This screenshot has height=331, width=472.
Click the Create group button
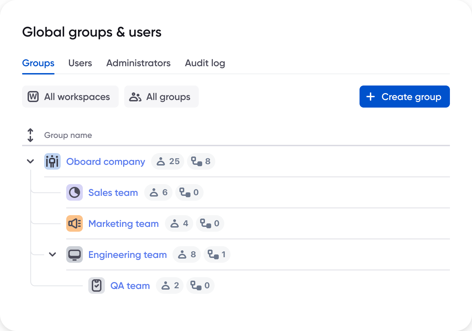point(405,97)
